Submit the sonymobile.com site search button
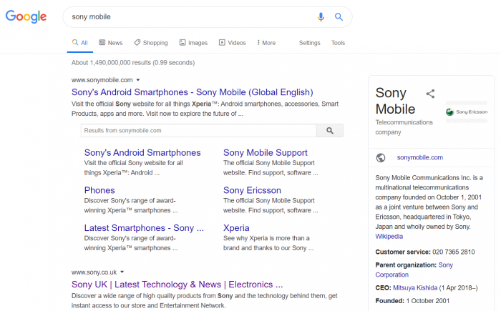The width and height of the screenshot is (501, 311). (x=330, y=131)
